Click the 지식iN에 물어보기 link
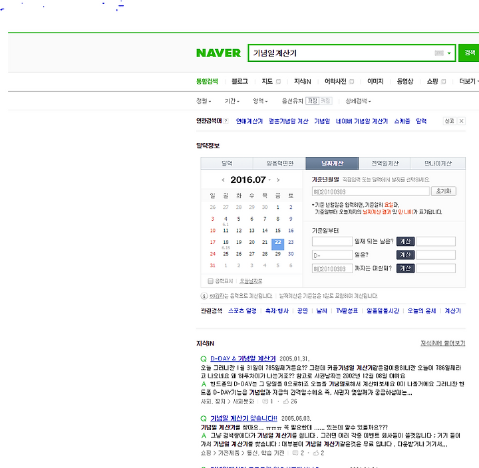Viewport: 479px width, 468px height. pyautogui.click(x=443, y=344)
